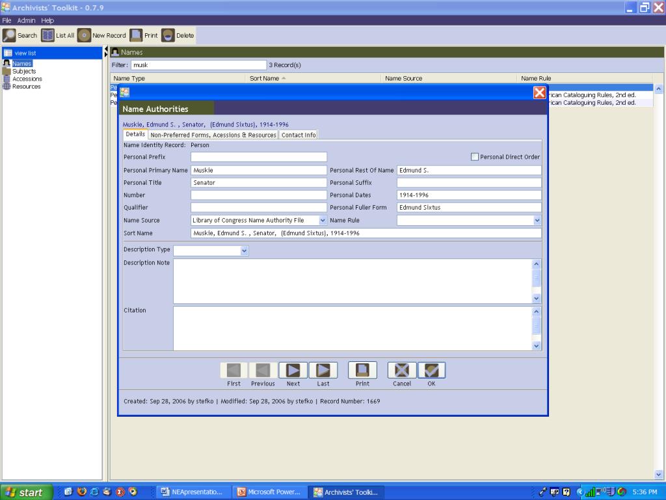The width and height of the screenshot is (666, 500).
Task: Click the Name Authorities dialog title icon
Action: tap(124, 92)
